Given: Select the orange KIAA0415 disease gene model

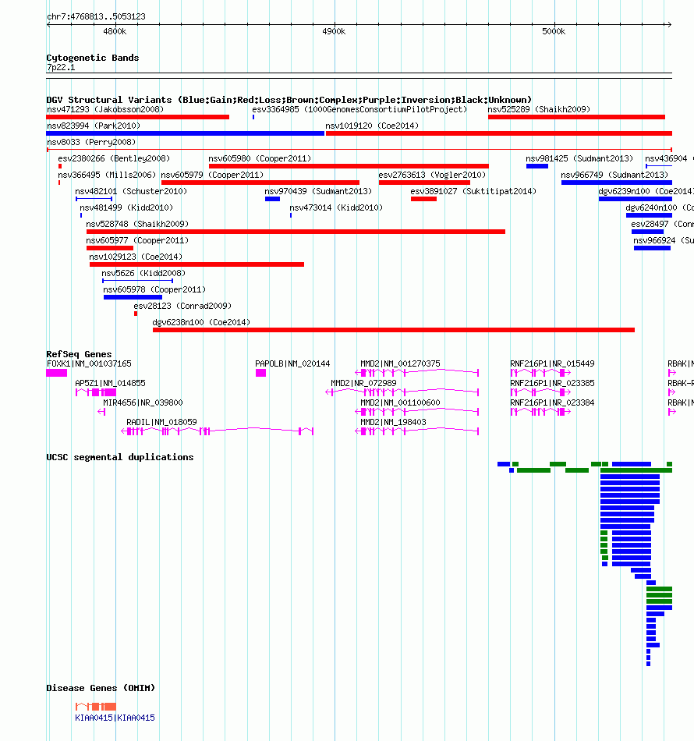Looking at the screenshot, I should click(x=96, y=707).
